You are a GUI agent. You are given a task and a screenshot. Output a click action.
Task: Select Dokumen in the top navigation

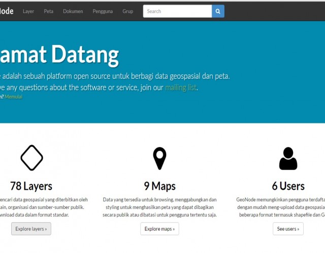point(73,11)
